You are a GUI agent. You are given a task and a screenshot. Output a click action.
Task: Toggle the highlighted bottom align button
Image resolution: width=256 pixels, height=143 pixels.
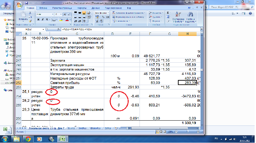84,13
